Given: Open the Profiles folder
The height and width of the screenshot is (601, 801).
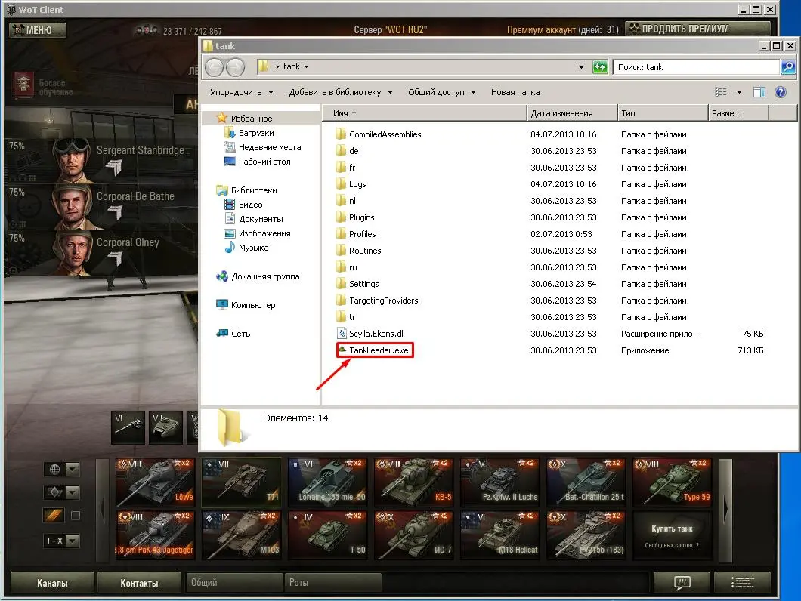Looking at the screenshot, I should 362,234.
